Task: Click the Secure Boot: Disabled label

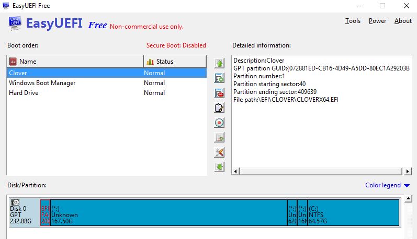Action: click(x=176, y=45)
